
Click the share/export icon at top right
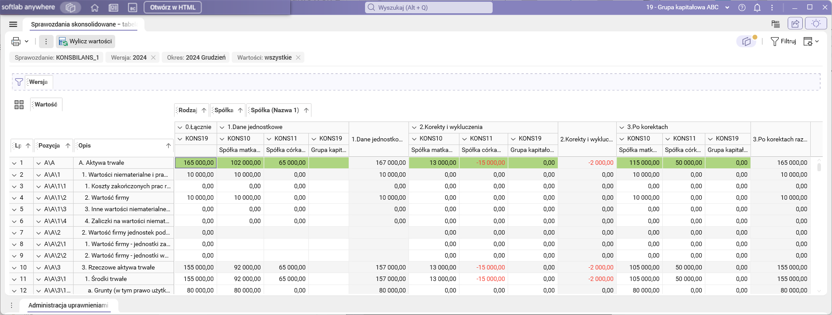coord(795,24)
